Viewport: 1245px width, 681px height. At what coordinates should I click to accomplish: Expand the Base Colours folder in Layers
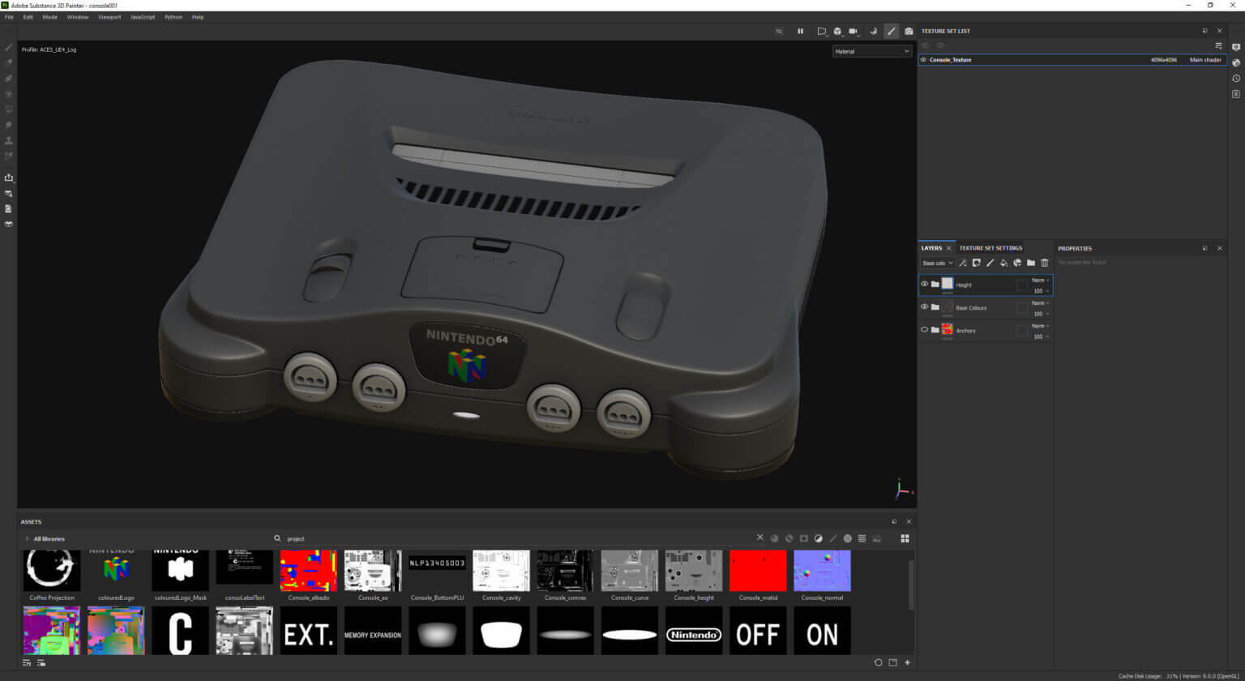(935, 307)
